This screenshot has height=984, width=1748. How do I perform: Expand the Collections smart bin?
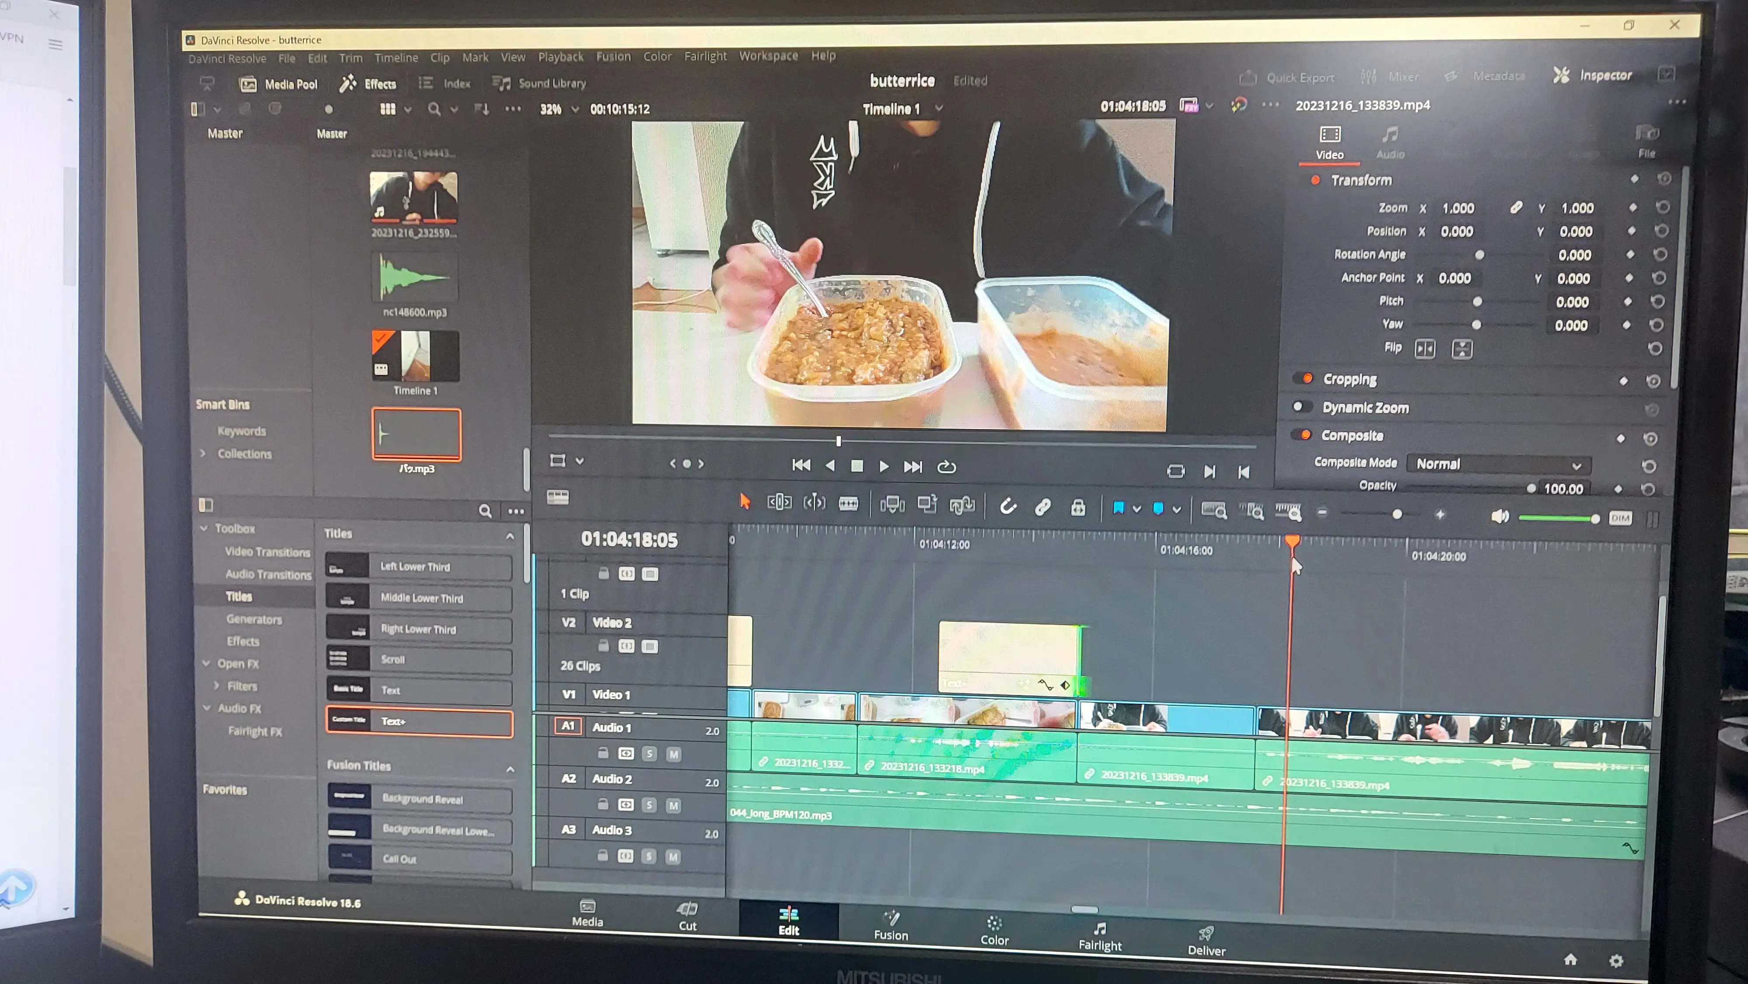pyautogui.click(x=202, y=453)
